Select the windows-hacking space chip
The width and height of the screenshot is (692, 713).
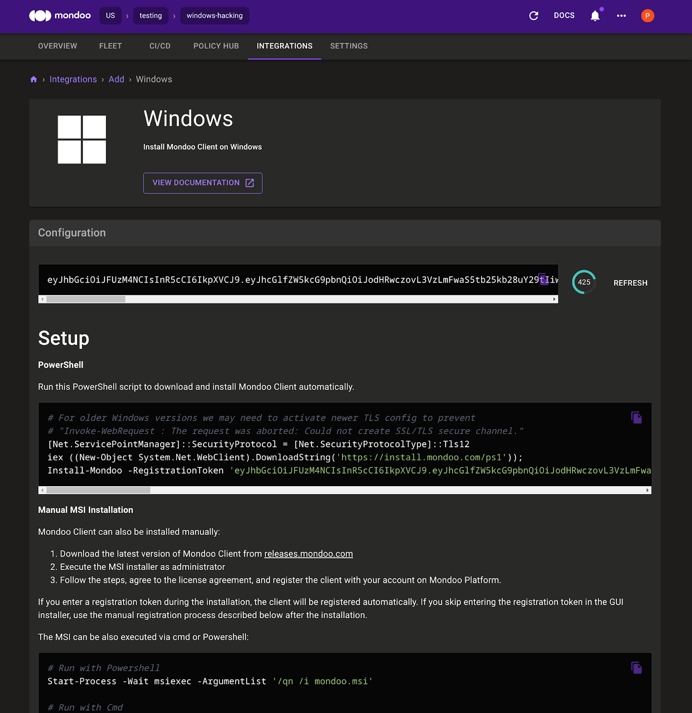tap(214, 16)
